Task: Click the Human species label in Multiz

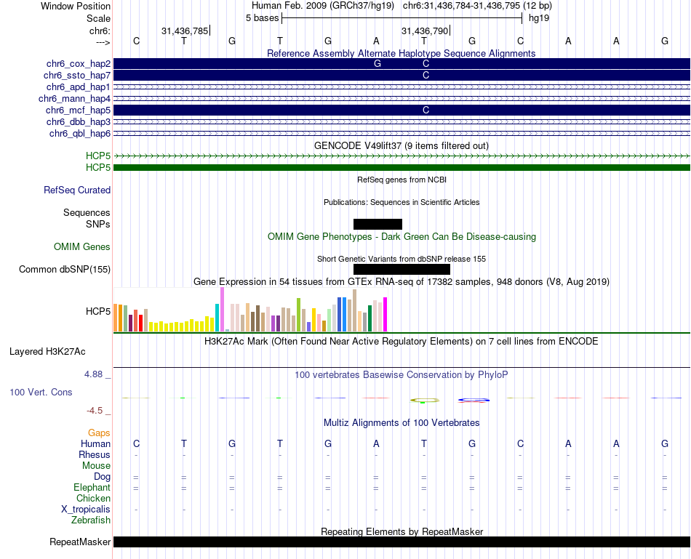Action: coord(95,443)
